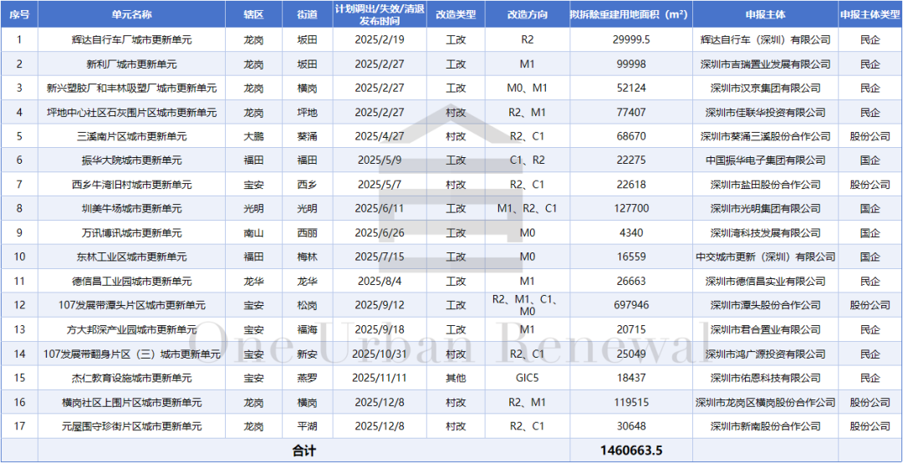Click date cell 2025/5/9
Image resolution: width=903 pixels, height=463 pixels.
point(380,160)
